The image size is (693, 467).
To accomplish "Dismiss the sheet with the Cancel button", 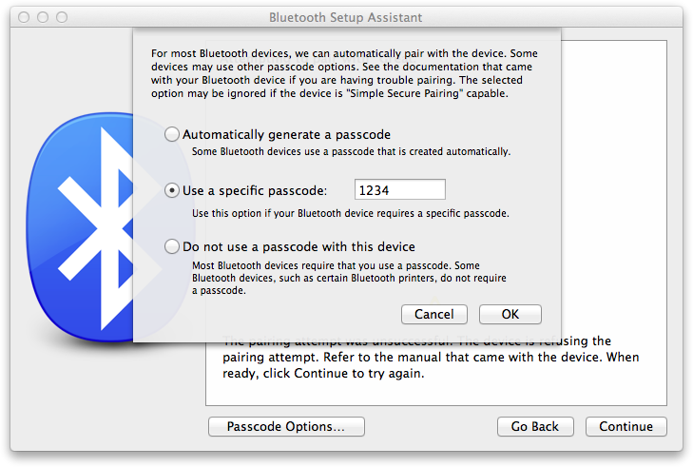I will click(434, 314).
